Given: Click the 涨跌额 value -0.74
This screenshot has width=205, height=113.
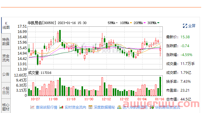Looking at the screenshot, I should [x=185, y=46].
